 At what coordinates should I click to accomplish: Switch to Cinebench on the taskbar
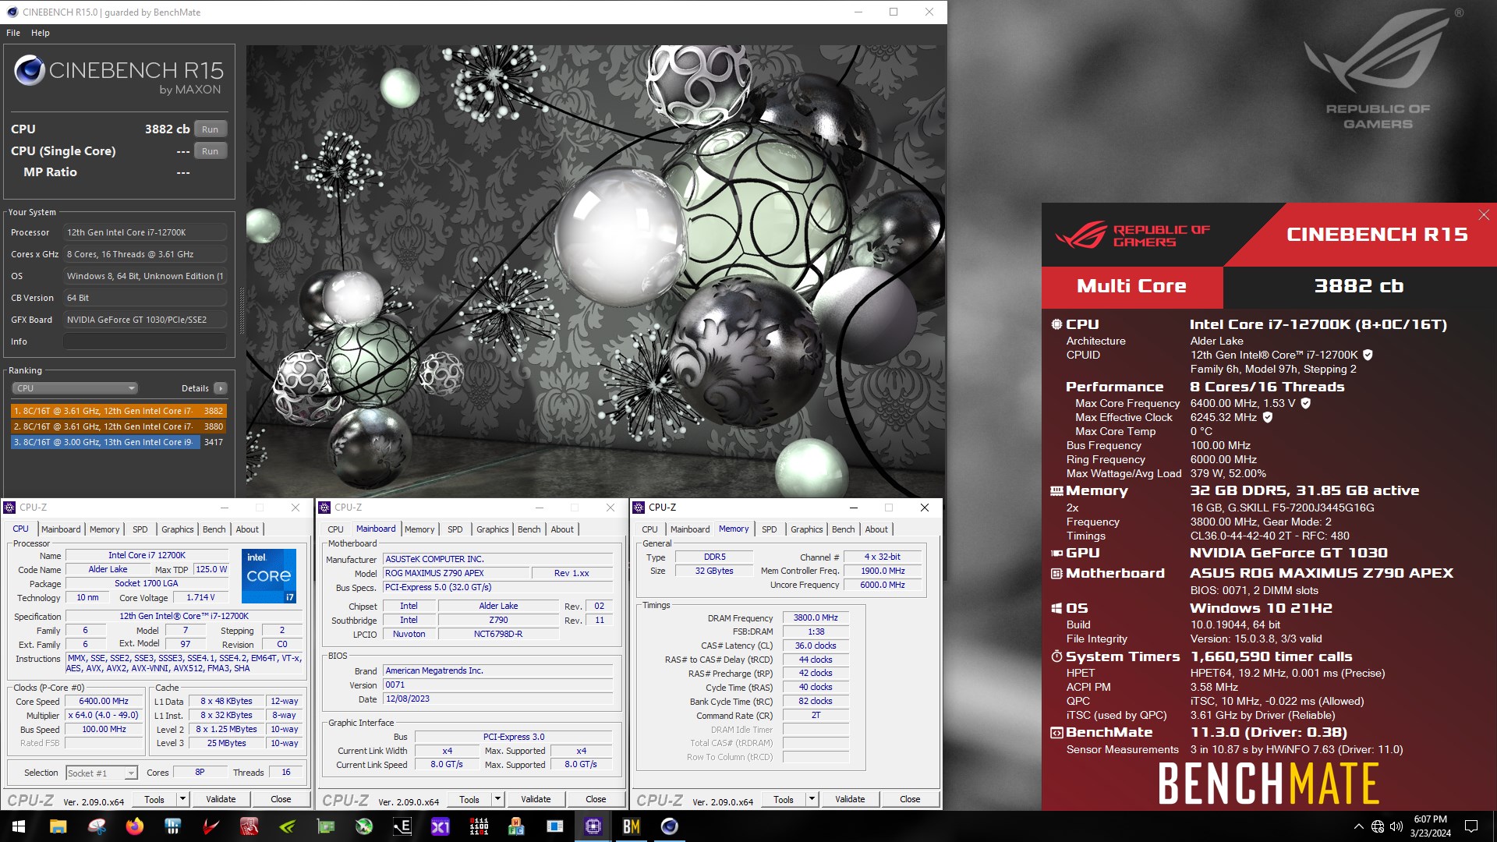click(670, 826)
